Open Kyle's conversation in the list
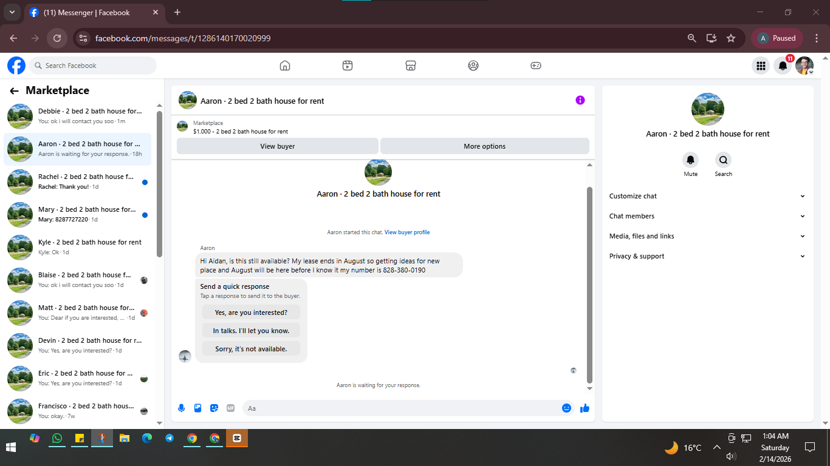 78,248
